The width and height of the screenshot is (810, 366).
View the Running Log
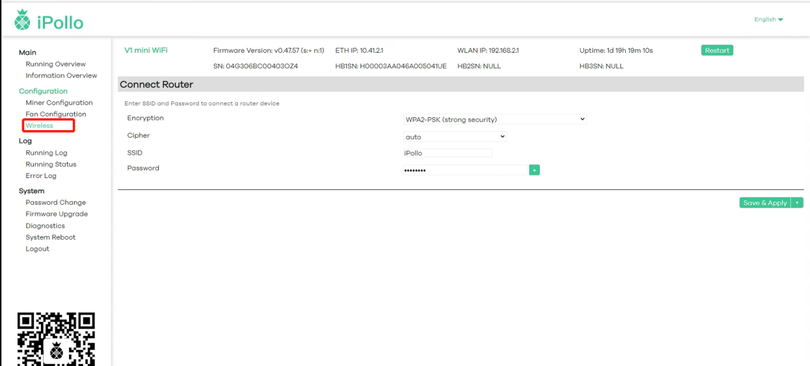pos(46,153)
